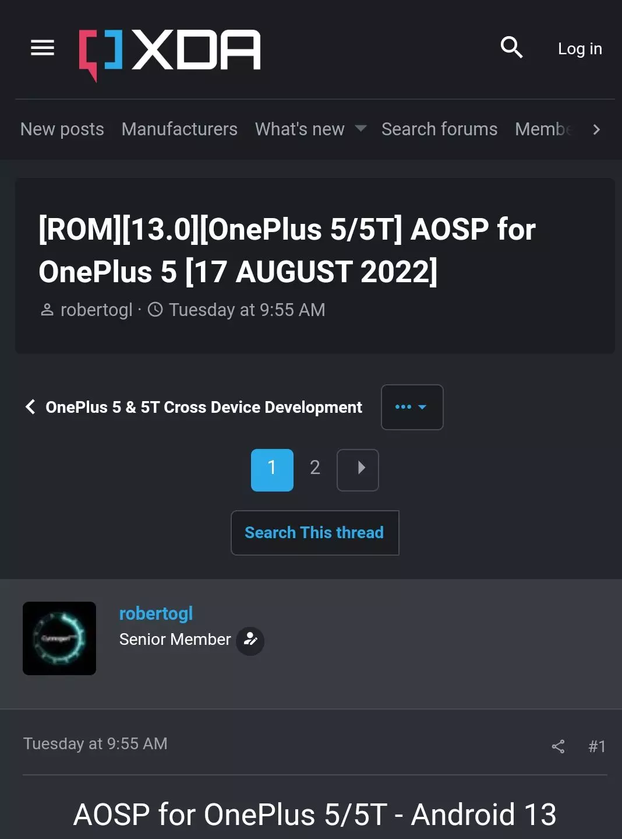Image resolution: width=622 pixels, height=839 pixels.
Task: Open the hamburger navigation menu
Action: 41,48
